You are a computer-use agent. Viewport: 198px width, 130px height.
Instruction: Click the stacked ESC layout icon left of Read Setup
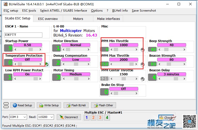(6, 105)
